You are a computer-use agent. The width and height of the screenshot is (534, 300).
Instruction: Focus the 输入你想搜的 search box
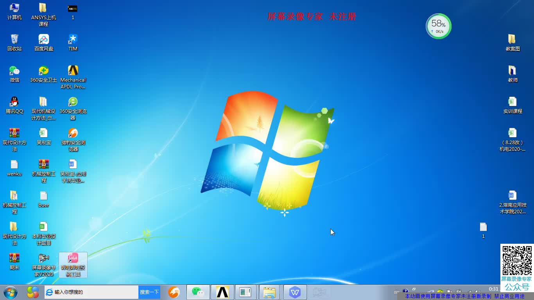[91, 292]
